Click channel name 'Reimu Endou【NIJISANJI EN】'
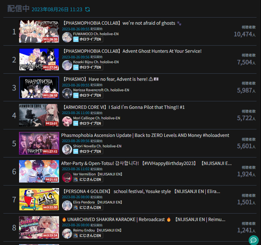261x245 pixels. pyautogui.click(x=98, y=230)
